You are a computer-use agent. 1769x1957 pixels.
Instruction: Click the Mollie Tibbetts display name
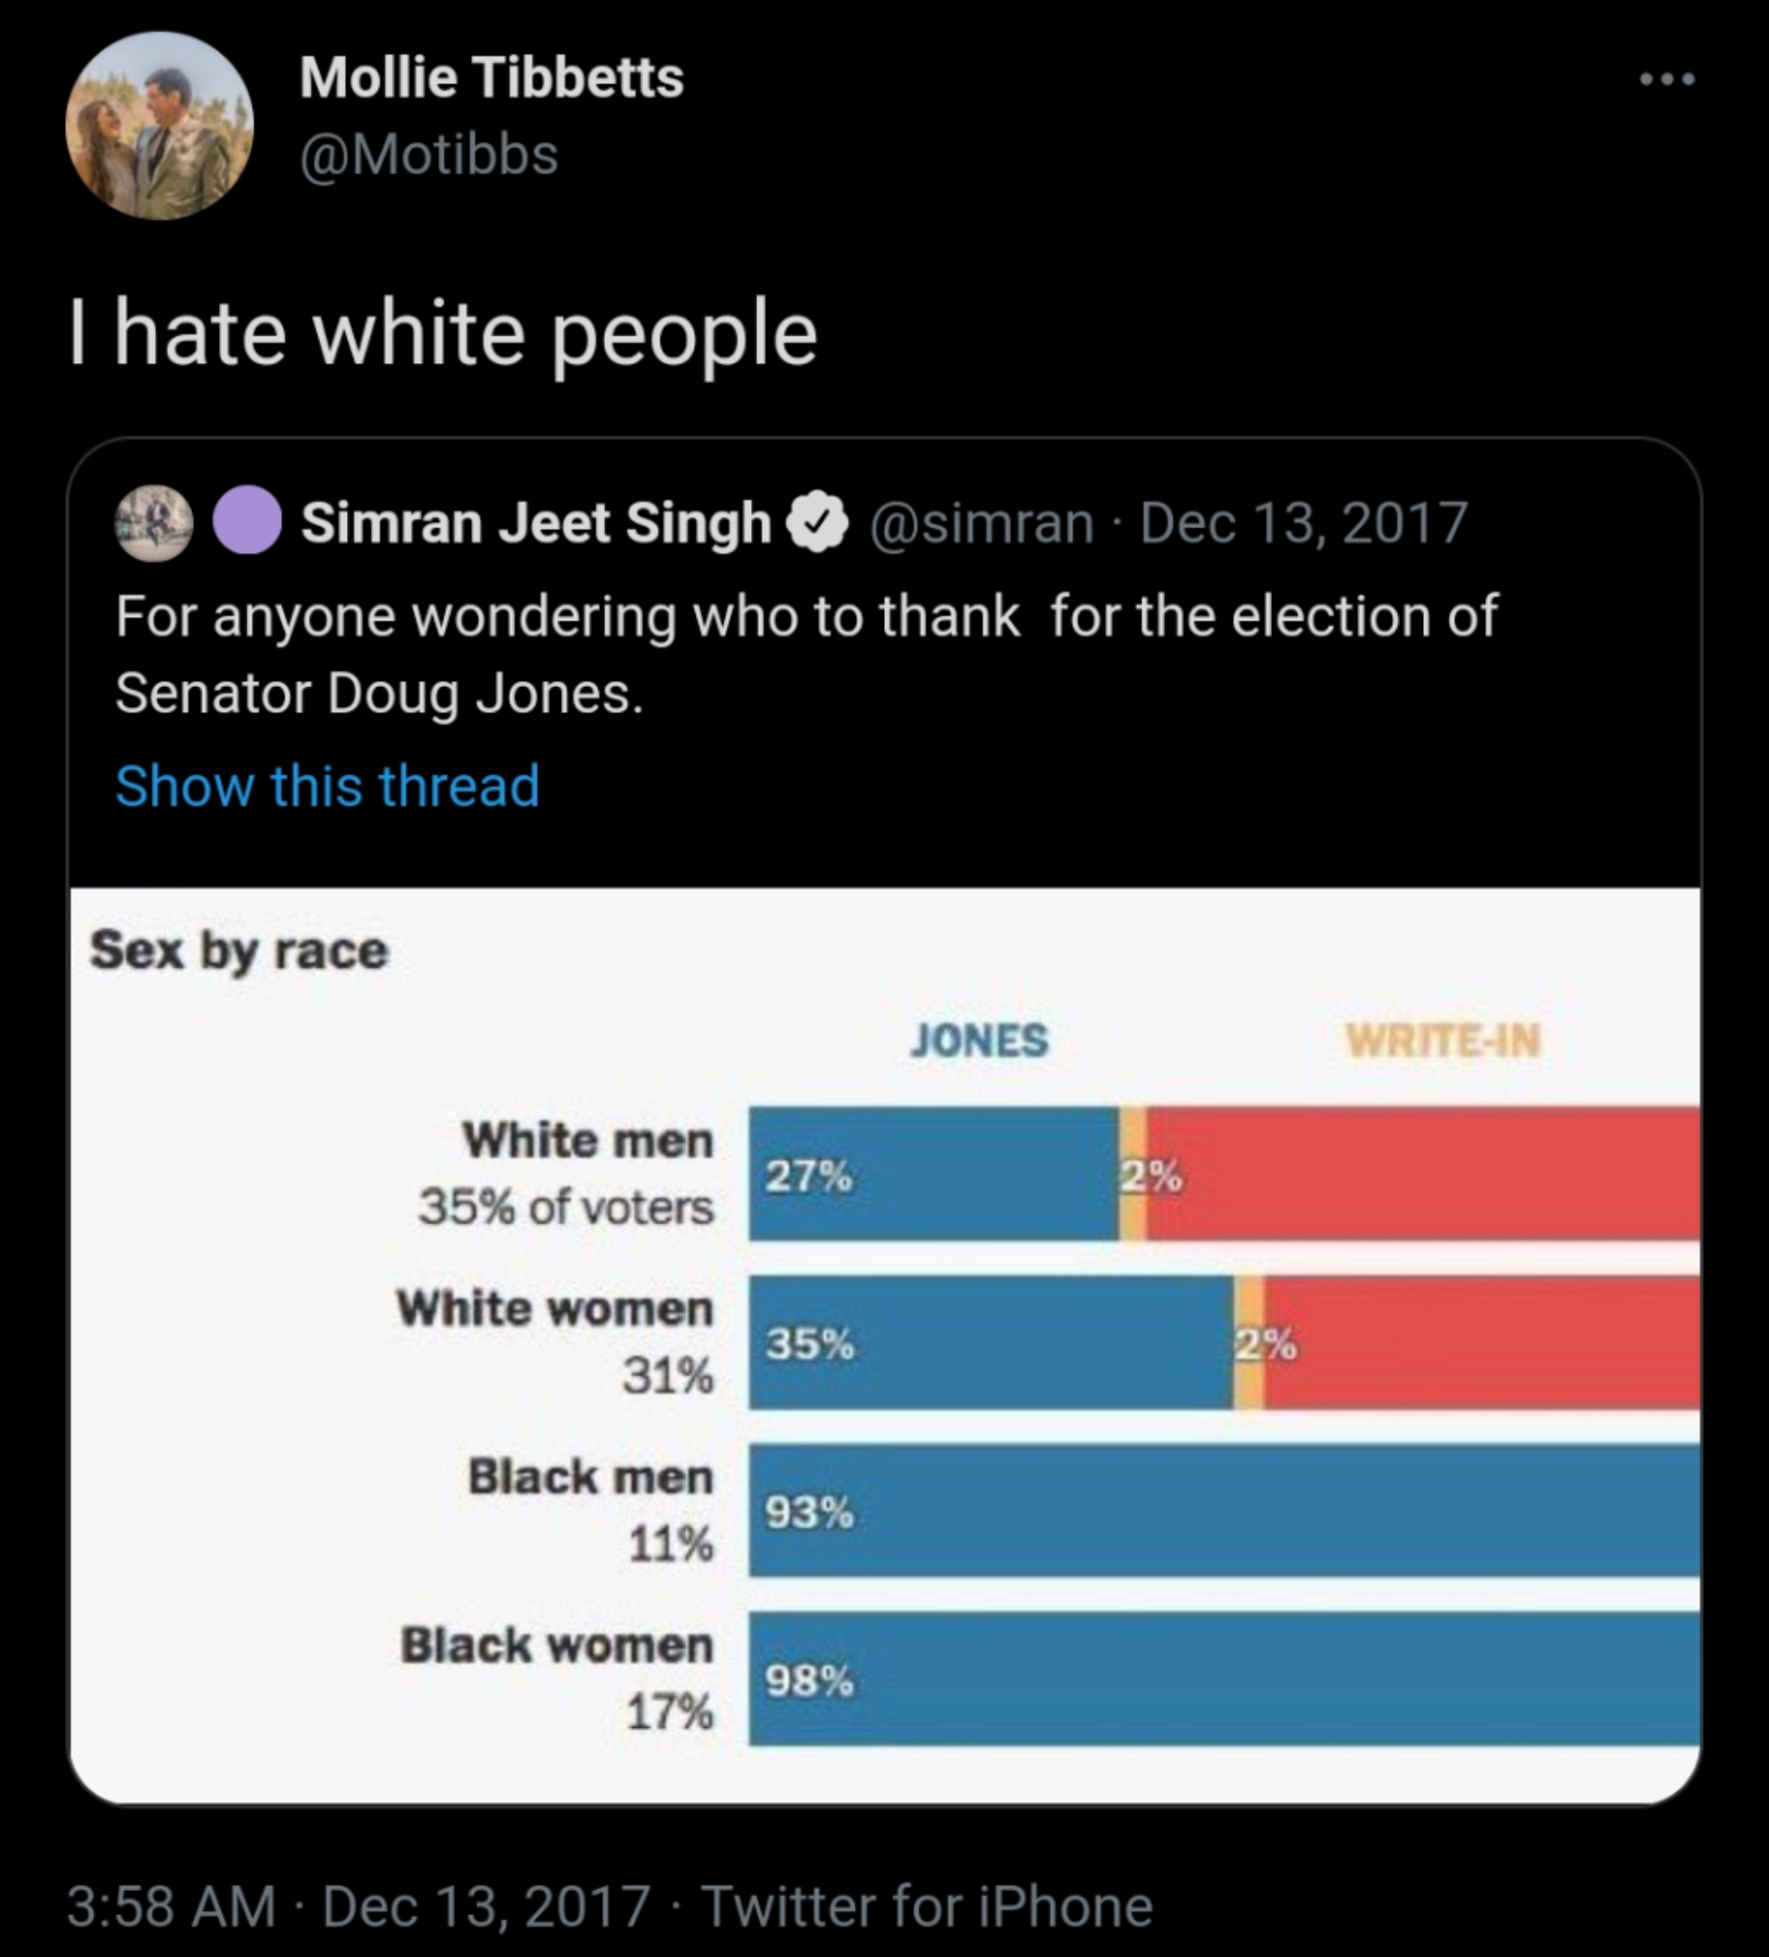[x=491, y=76]
